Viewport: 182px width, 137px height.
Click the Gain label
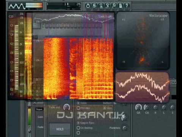click(x=40, y=117)
